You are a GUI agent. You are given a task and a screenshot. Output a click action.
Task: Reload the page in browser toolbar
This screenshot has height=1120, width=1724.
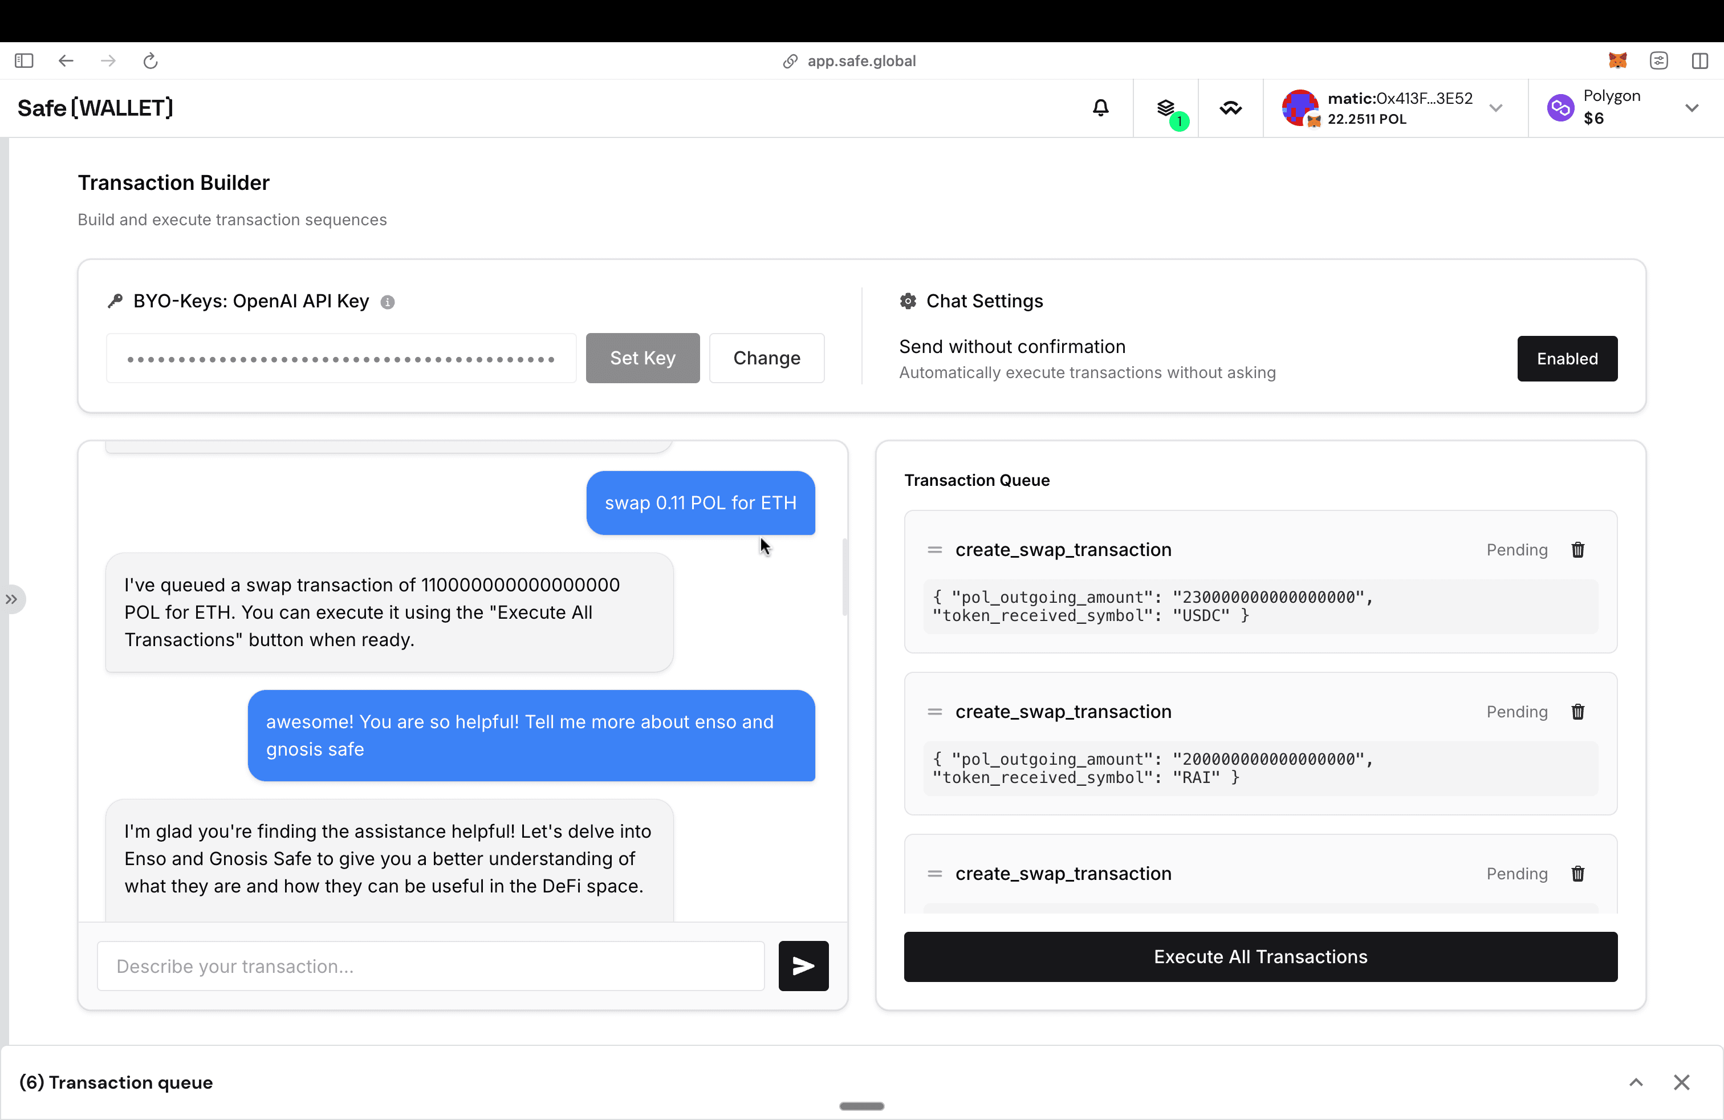point(151,61)
